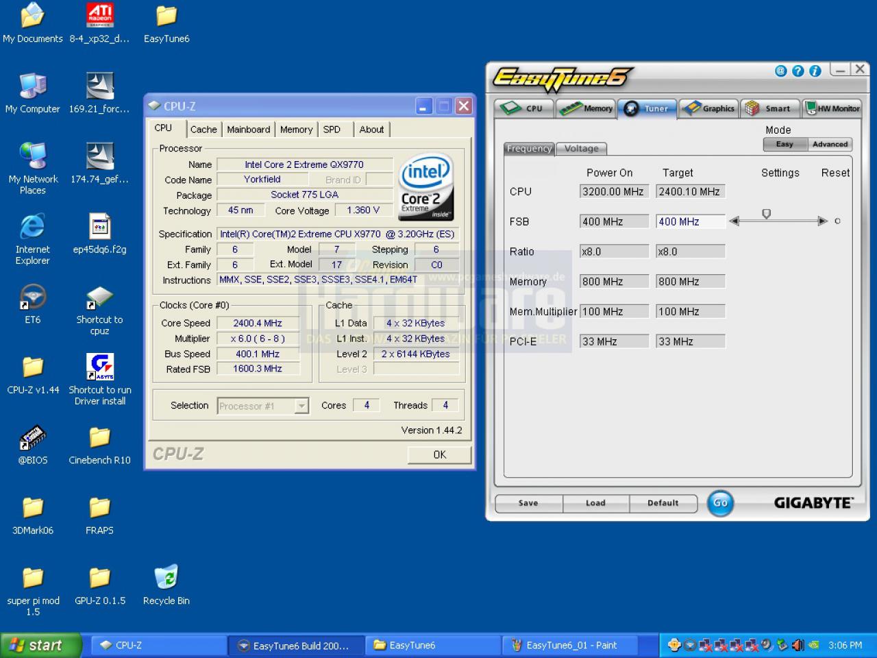Open the Shortcut to cpuz icon
This screenshot has width=877, height=658.
click(99, 310)
